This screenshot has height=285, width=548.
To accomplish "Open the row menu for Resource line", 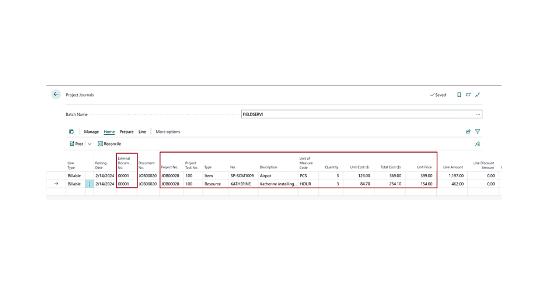I will [x=89, y=184].
